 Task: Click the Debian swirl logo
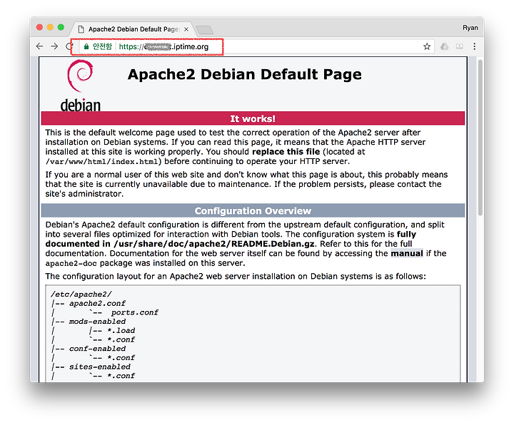click(x=80, y=76)
